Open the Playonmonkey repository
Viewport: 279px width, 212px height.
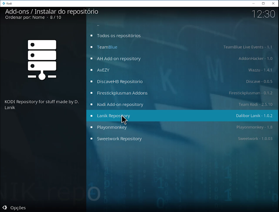[x=182, y=127]
